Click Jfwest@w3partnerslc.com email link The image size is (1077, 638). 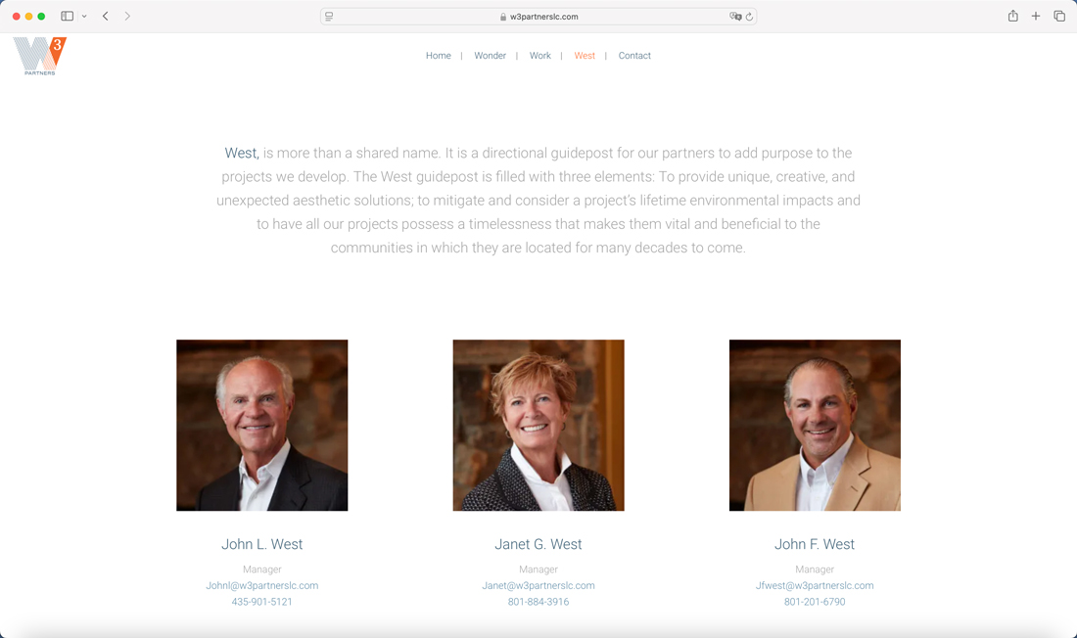point(815,586)
